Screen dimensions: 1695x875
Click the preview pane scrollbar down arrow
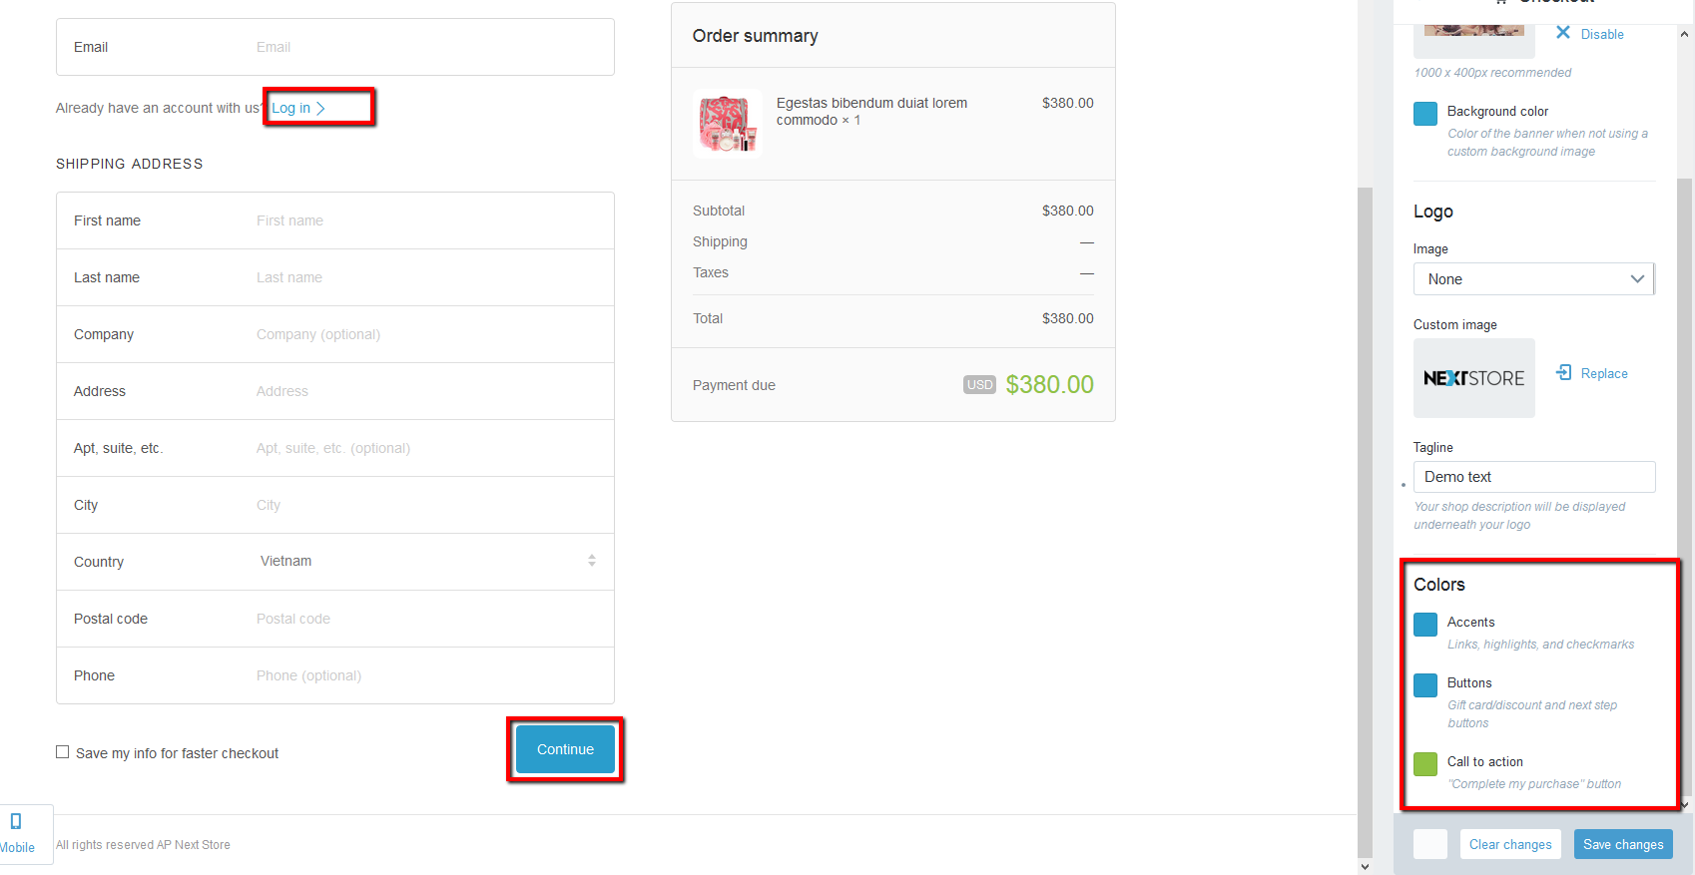(x=1366, y=866)
